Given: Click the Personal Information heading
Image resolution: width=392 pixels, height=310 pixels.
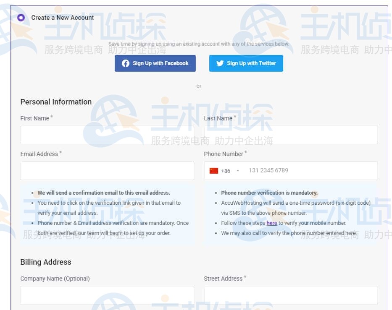Looking at the screenshot, I should point(56,102).
